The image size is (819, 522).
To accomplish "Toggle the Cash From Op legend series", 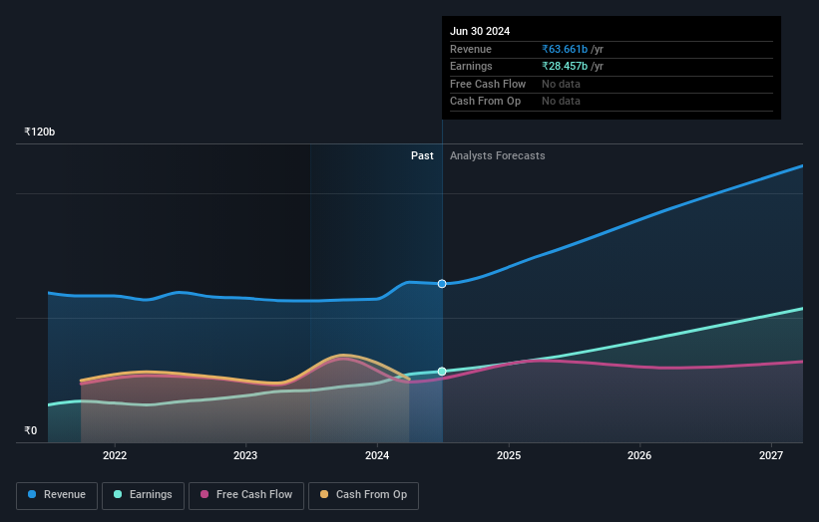I will pyautogui.click(x=363, y=495).
